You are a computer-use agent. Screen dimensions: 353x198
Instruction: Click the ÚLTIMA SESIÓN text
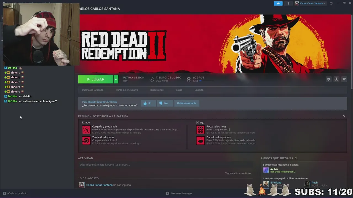click(133, 78)
